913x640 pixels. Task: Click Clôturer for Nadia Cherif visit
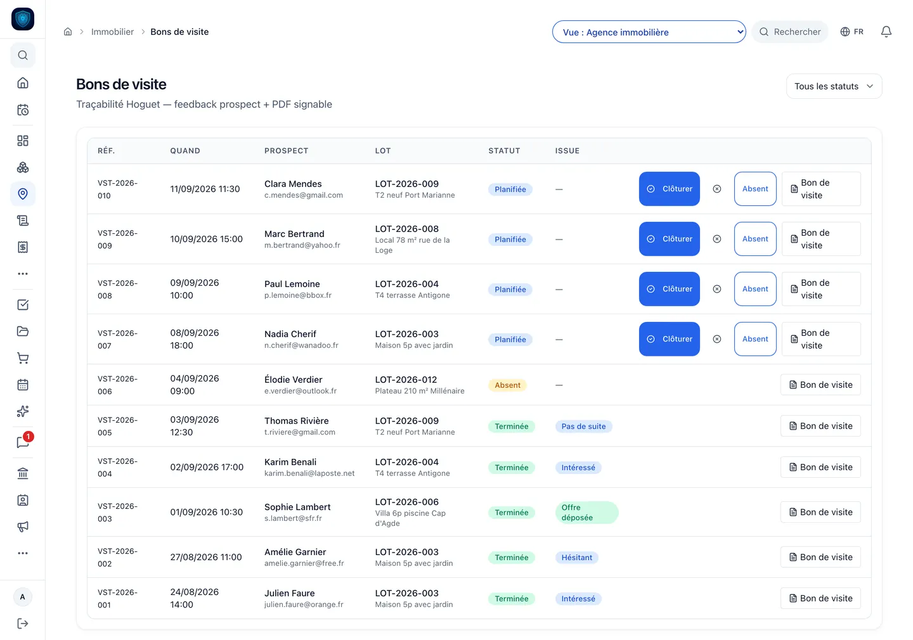pos(670,339)
